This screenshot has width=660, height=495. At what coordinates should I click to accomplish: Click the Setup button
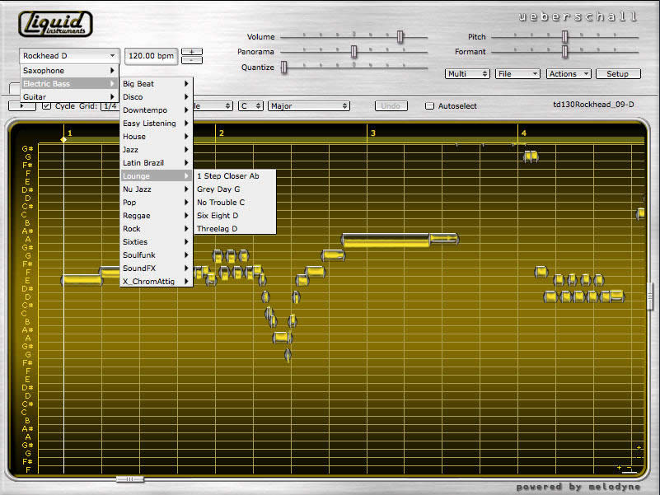618,74
